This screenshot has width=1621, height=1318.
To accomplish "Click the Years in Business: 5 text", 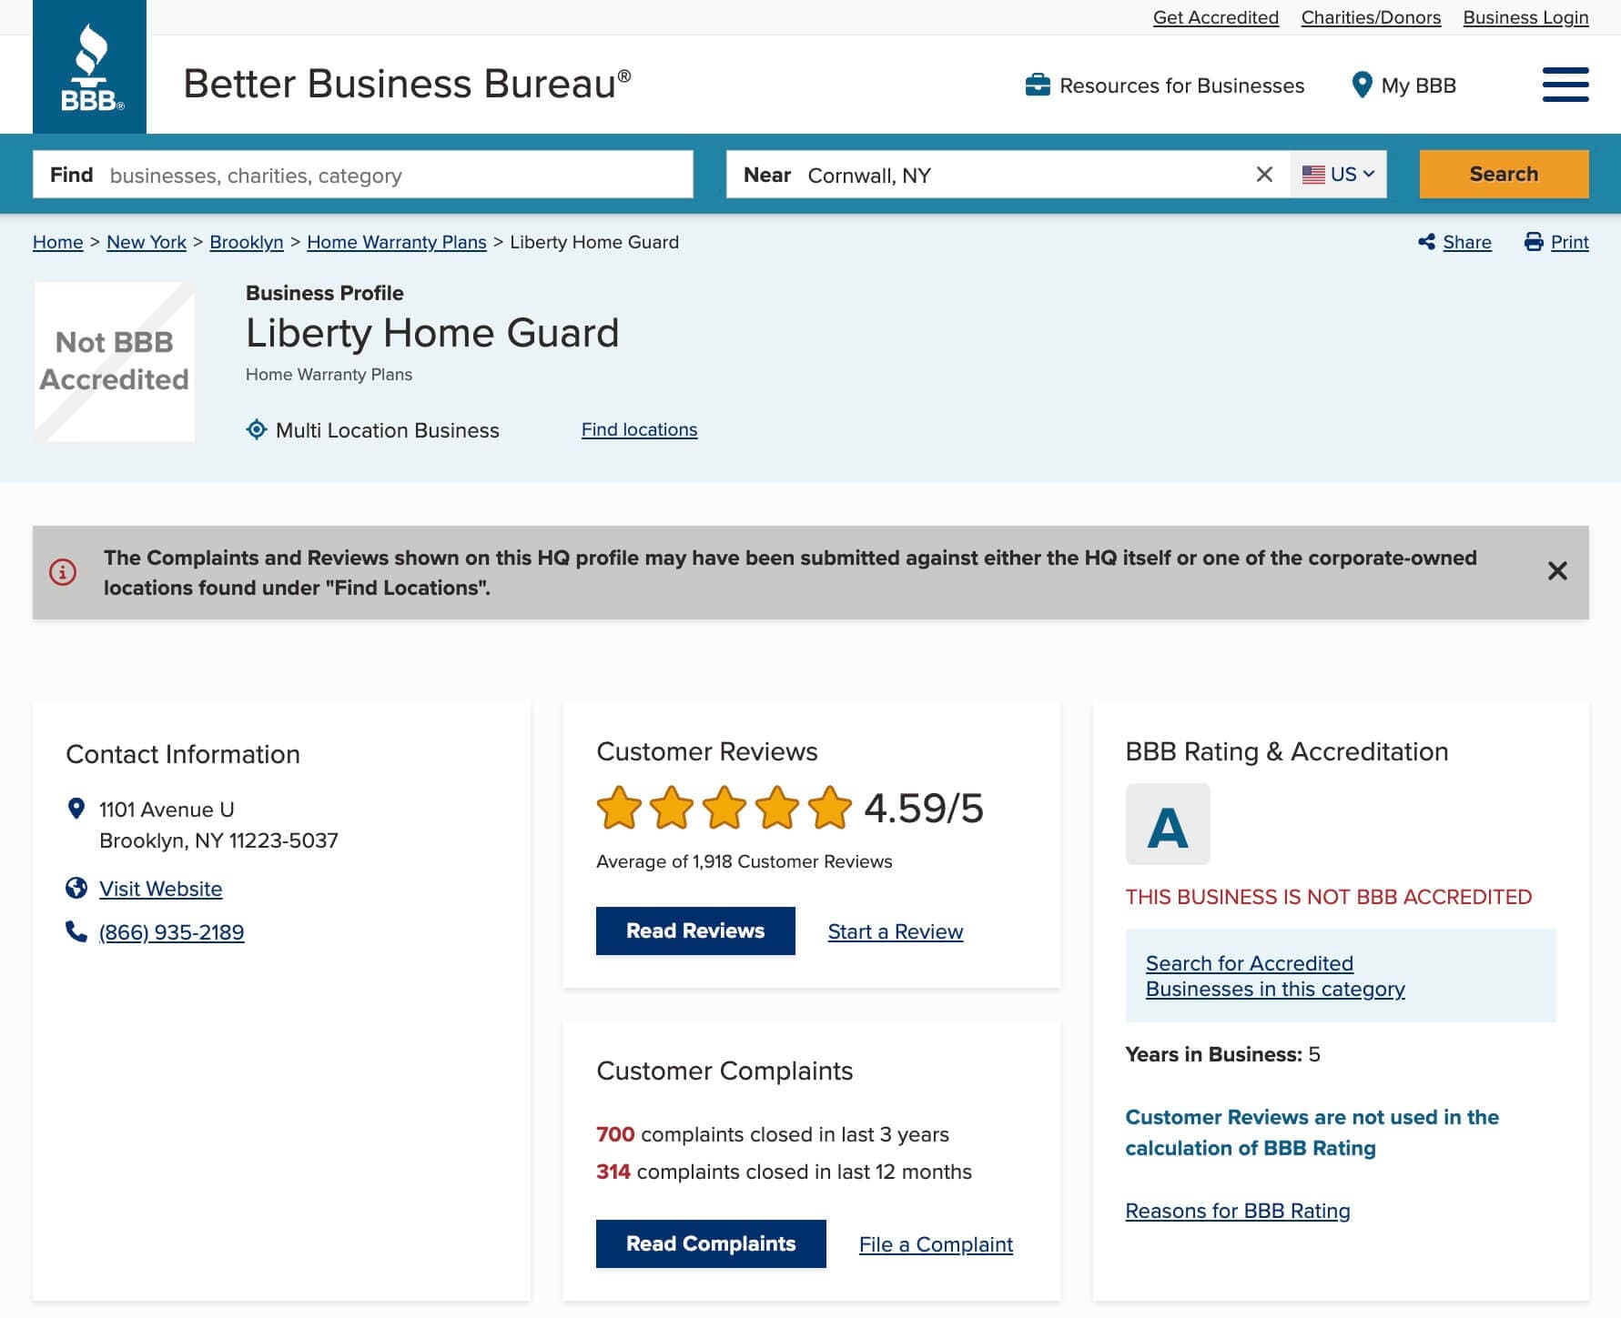I will point(1222,1054).
